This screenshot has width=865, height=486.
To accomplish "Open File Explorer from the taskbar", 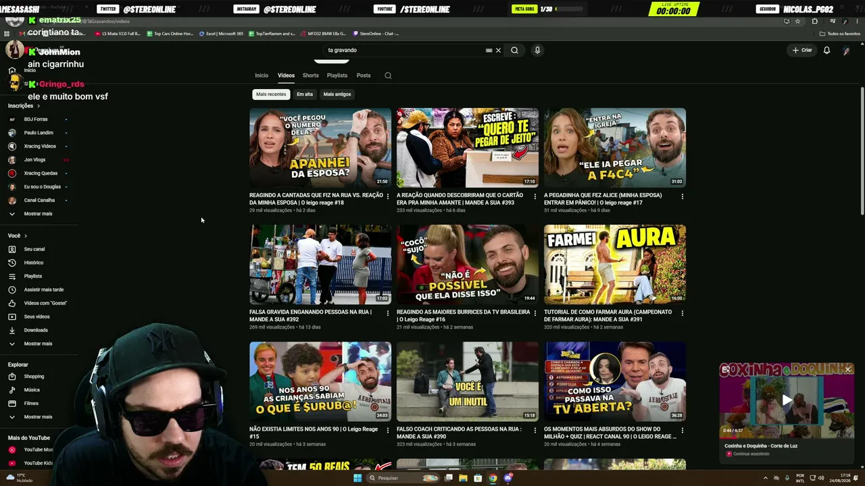I will click(x=463, y=478).
